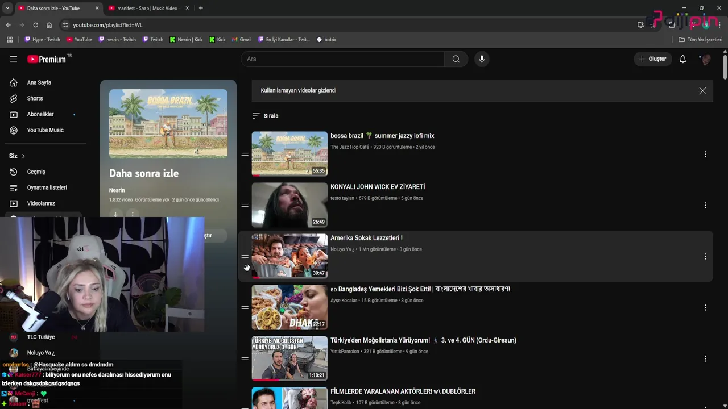Open a new browser tab
Viewport: 728px width, 409px height.
pos(201,8)
